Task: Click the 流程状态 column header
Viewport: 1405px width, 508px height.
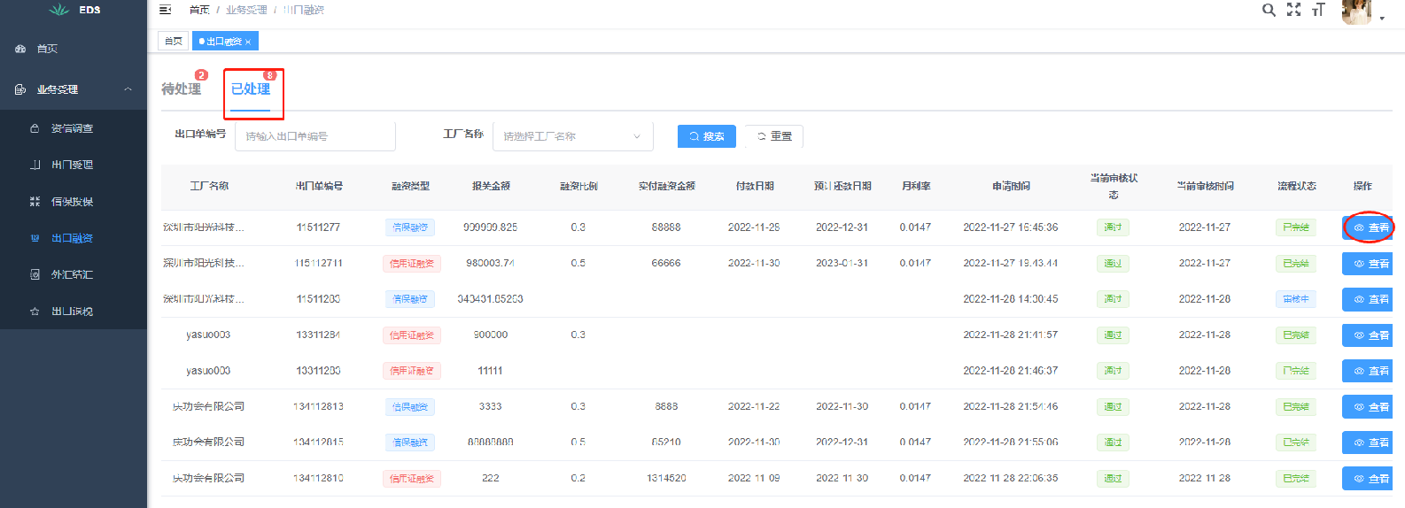Action: coord(1296,186)
